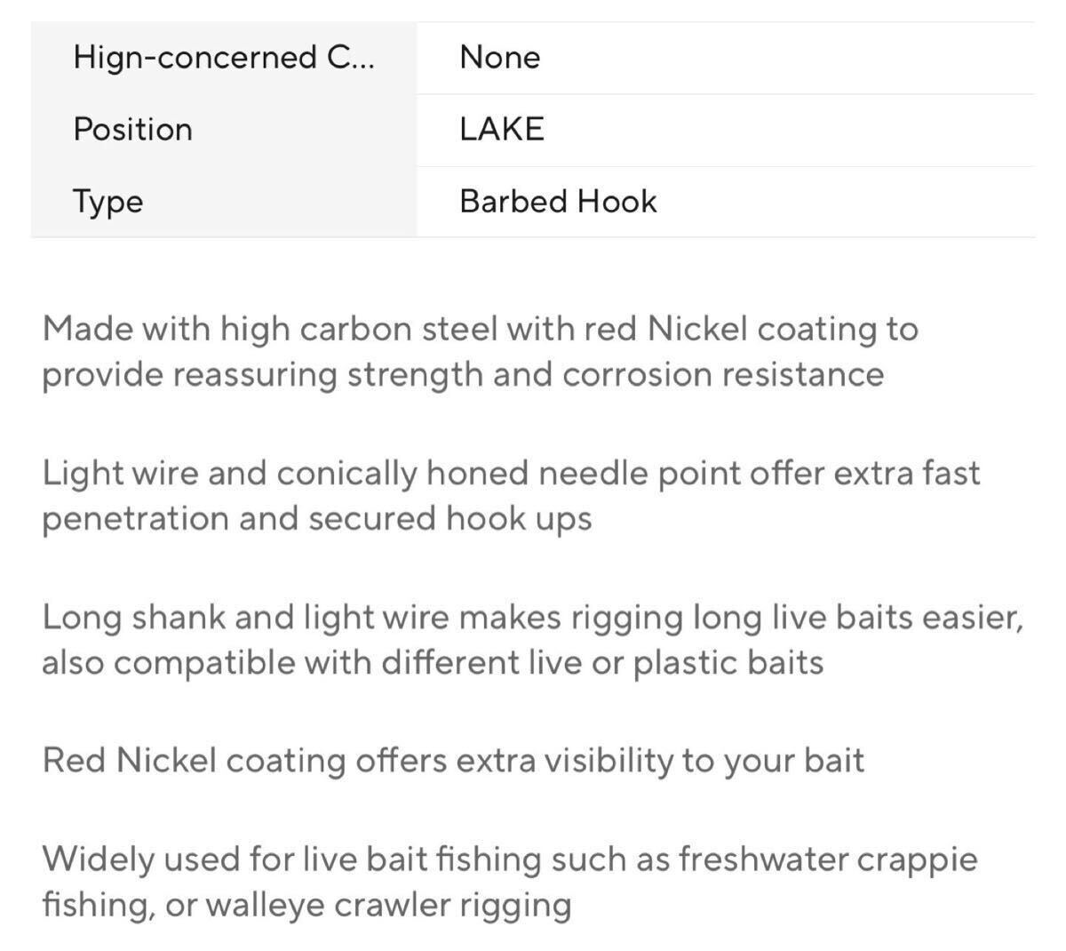The height and width of the screenshot is (951, 1066).
Task: Select the "Position" row label
Action: pos(132,130)
